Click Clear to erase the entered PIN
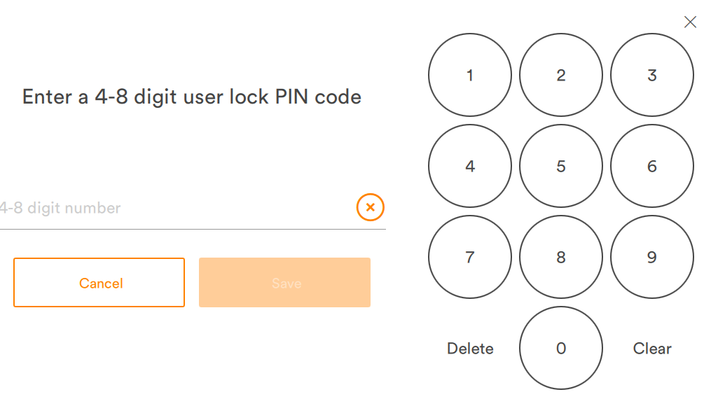The width and height of the screenshot is (711, 413). 652,348
